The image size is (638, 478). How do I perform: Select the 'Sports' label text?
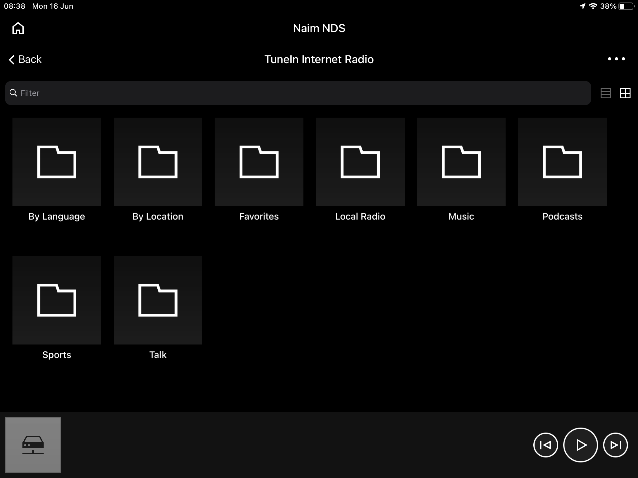point(57,355)
